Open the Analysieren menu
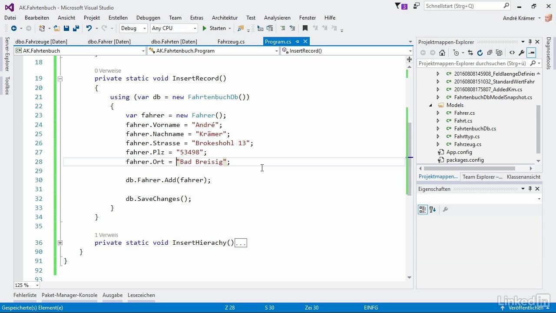 pos(277,18)
